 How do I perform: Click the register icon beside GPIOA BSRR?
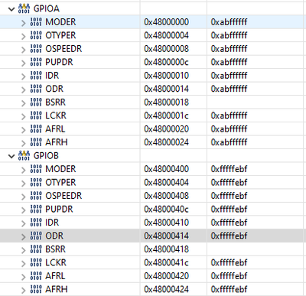click(36, 102)
